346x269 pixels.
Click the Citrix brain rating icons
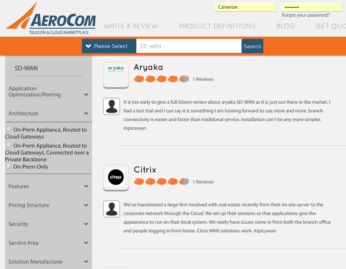(161, 182)
